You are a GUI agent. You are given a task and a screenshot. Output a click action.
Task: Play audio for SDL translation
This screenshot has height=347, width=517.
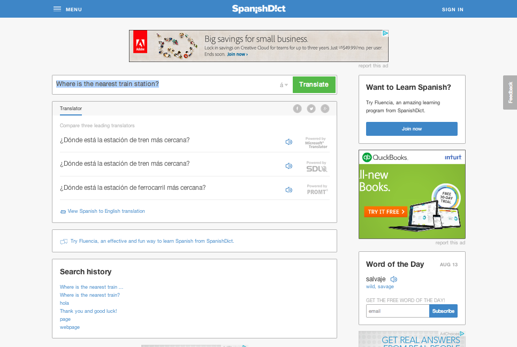(x=289, y=166)
